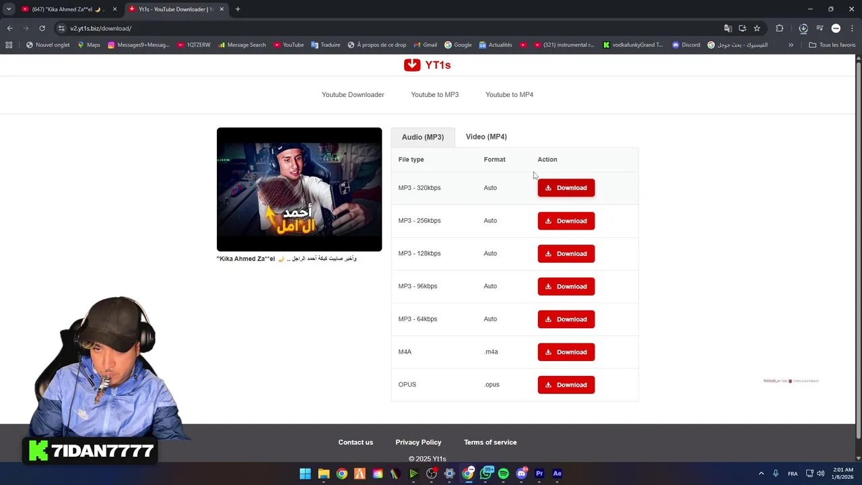Viewport: 862px width, 485px height.
Task: Open Premiere Pro from the taskbar
Action: (x=539, y=474)
